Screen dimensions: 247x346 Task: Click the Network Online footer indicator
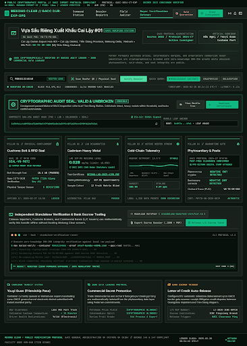[x=231, y=340]
